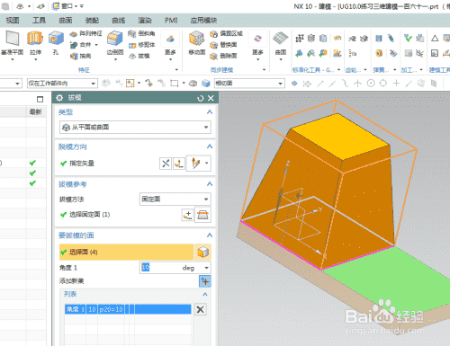The width and height of the screenshot is (450, 346).
Task: Click the plane icon beside 选择固定面
Action: point(202,215)
